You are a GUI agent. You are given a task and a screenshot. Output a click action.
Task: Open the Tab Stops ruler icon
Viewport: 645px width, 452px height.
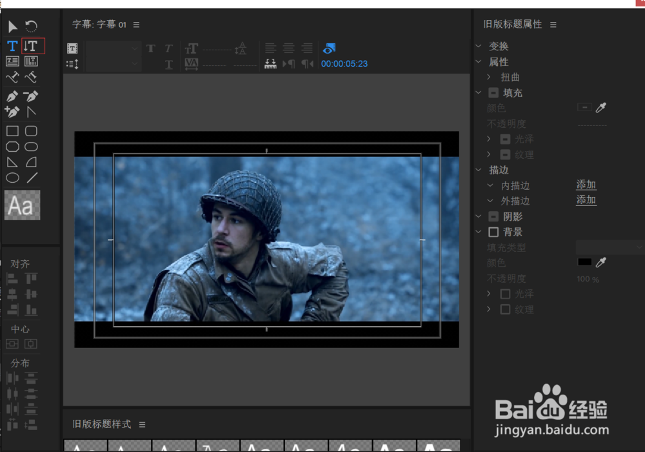(270, 64)
